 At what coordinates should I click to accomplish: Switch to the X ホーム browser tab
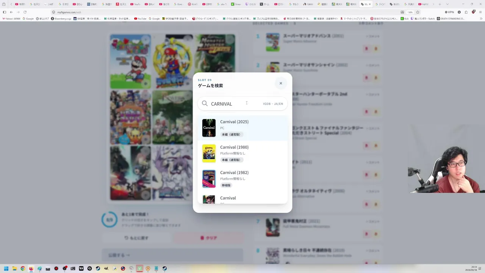pos(264,4)
